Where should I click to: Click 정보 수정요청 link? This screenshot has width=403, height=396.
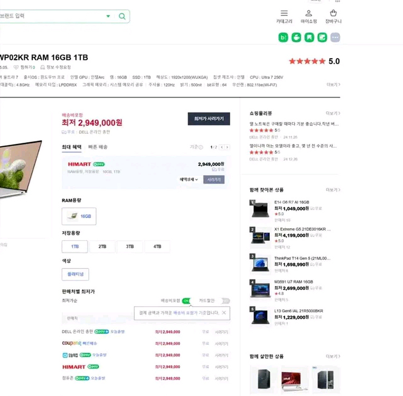point(55,68)
